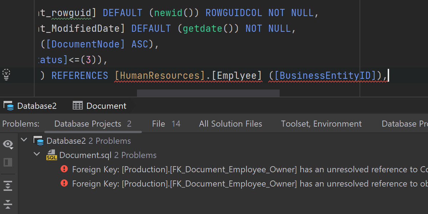Switch to the File 14 tab
The height and width of the screenshot is (214, 428).
coord(166,124)
